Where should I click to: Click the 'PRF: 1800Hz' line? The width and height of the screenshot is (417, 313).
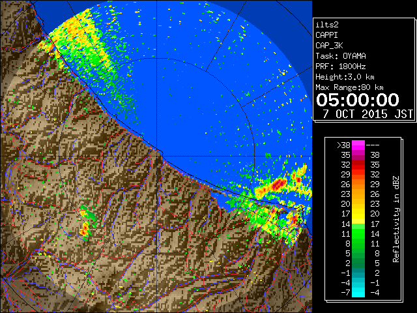(x=341, y=67)
